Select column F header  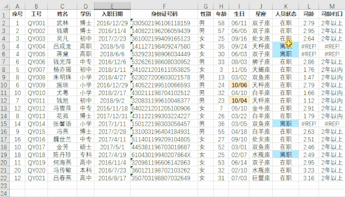[164, 6]
